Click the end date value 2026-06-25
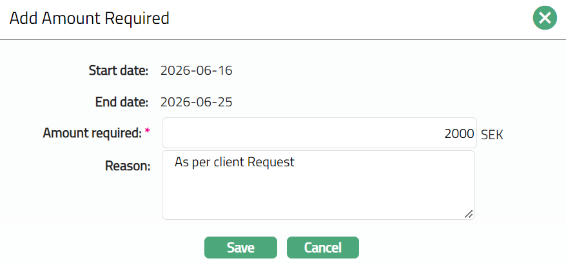Image resolution: width=566 pixels, height=263 pixels. [x=197, y=102]
